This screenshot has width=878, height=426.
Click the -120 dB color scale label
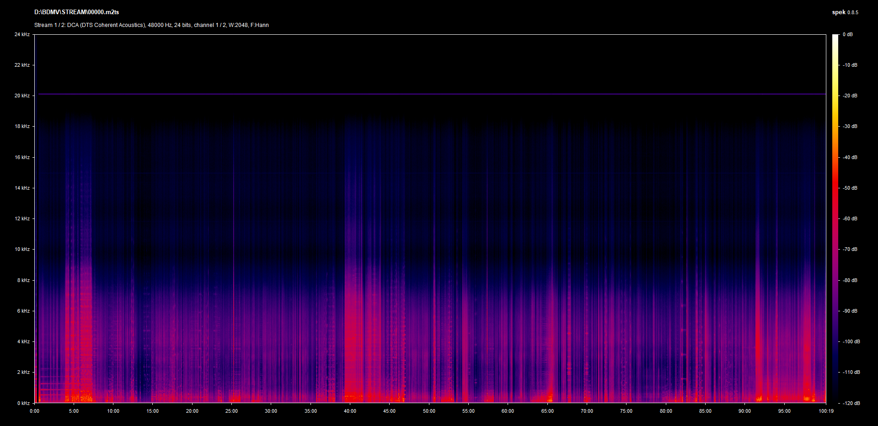(851, 403)
